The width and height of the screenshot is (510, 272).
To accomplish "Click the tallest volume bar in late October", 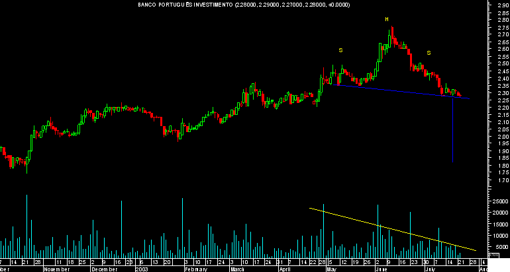I will point(26,226).
